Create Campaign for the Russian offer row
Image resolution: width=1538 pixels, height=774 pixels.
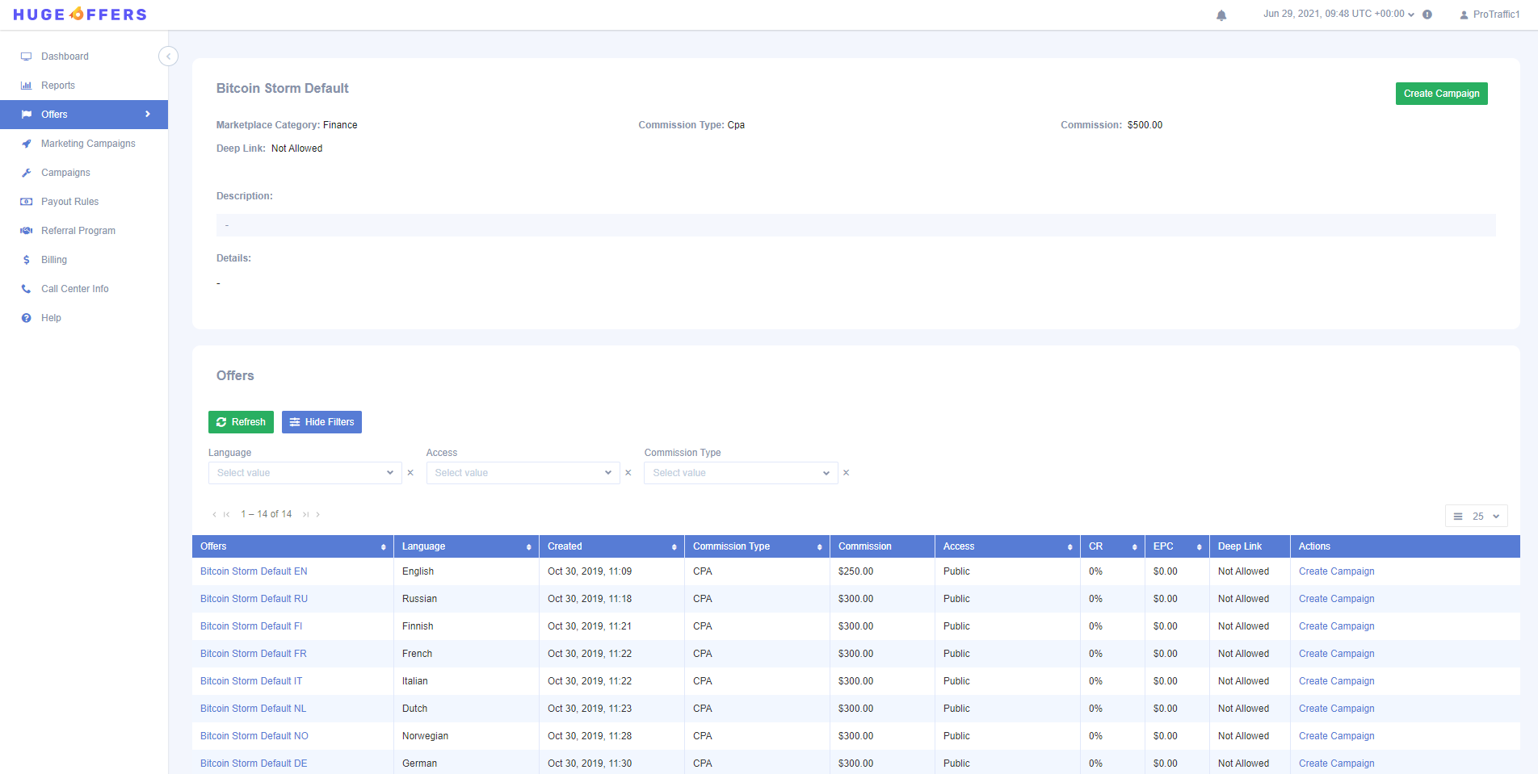pyautogui.click(x=1336, y=599)
